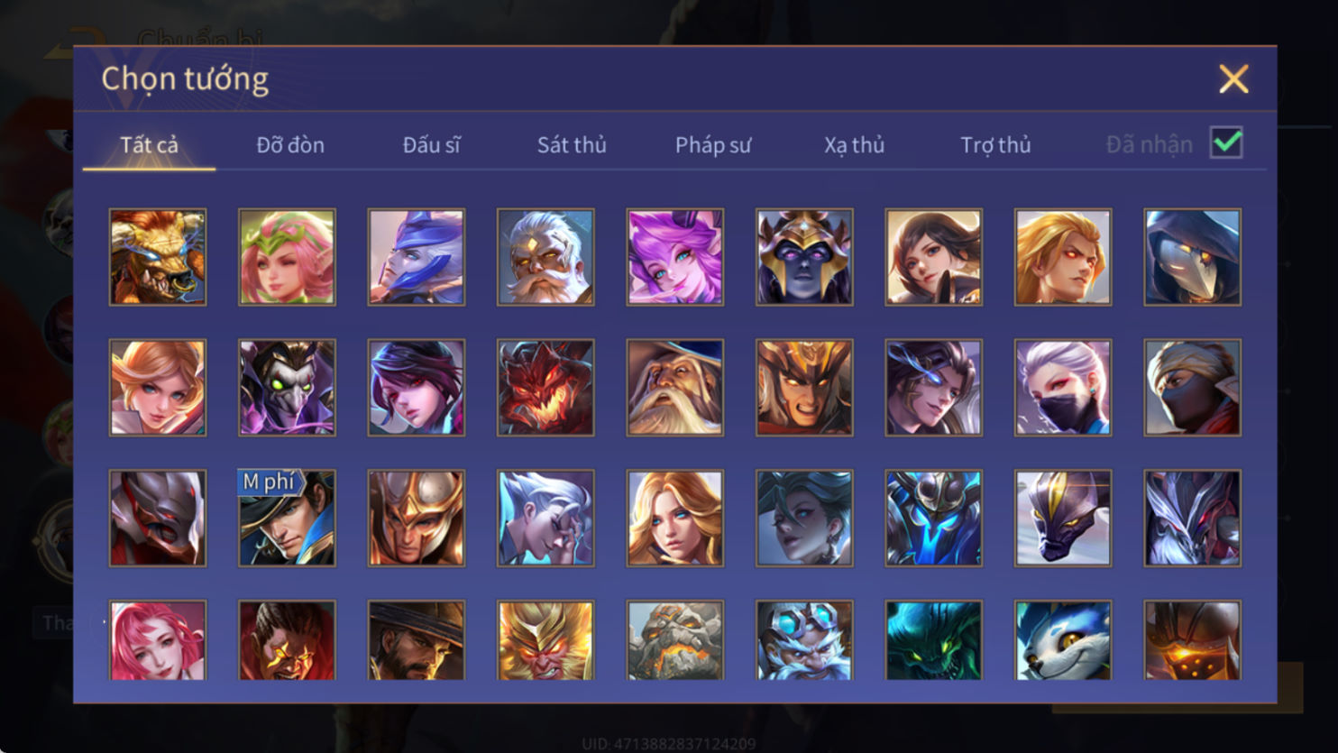This screenshot has width=1338, height=753.
Task: Switch to Xạ thủ tab
Action: pyautogui.click(x=854, y=144)
